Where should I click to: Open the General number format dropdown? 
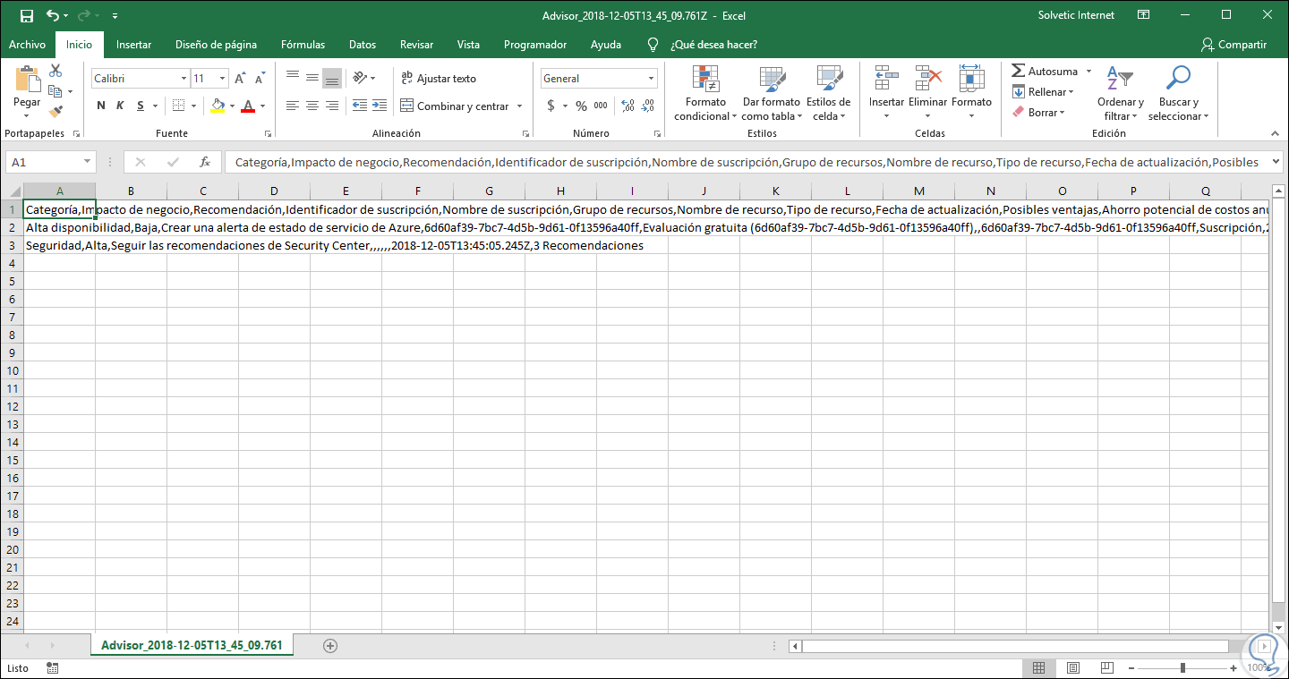pyautogui.click(x=650, y=79)
